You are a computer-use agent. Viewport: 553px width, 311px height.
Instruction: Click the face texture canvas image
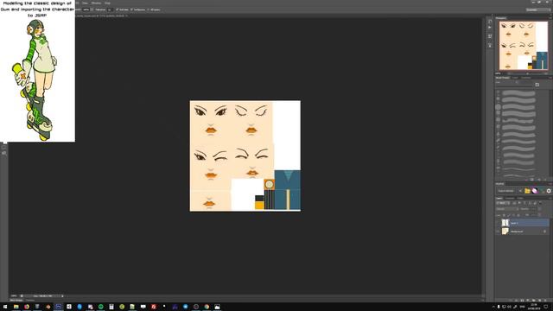(245, 155)
